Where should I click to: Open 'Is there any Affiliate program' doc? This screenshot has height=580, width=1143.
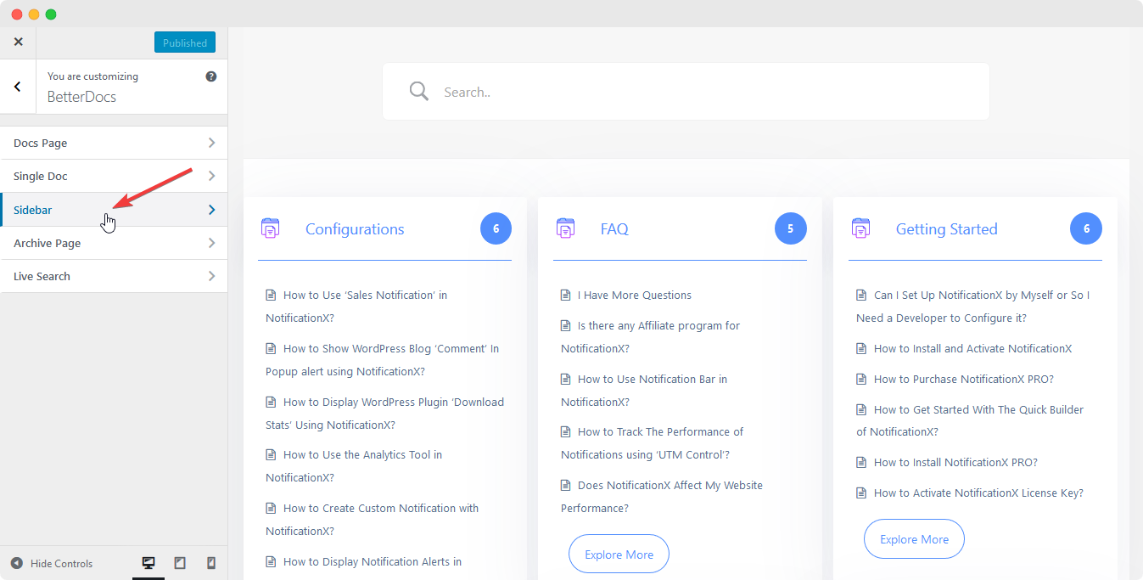(x=650, y=337)
